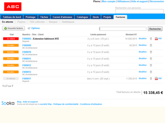
Task: Open the Tableau de bord tab
Action: coord(12,17)
